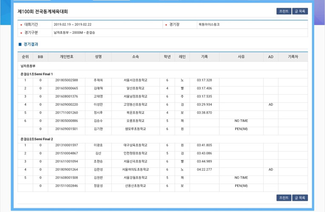This screenshot has width=325, height=212.
Task: Click the 프린트 button below the results table
Action: (x=284, y=198)
